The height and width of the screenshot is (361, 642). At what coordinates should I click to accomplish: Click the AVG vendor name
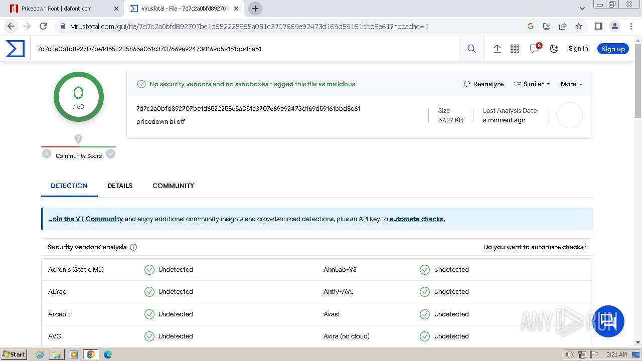point(55,336)
